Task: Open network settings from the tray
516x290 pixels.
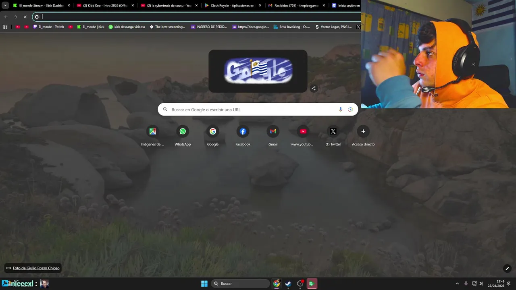Action: [x=474, y=284]
